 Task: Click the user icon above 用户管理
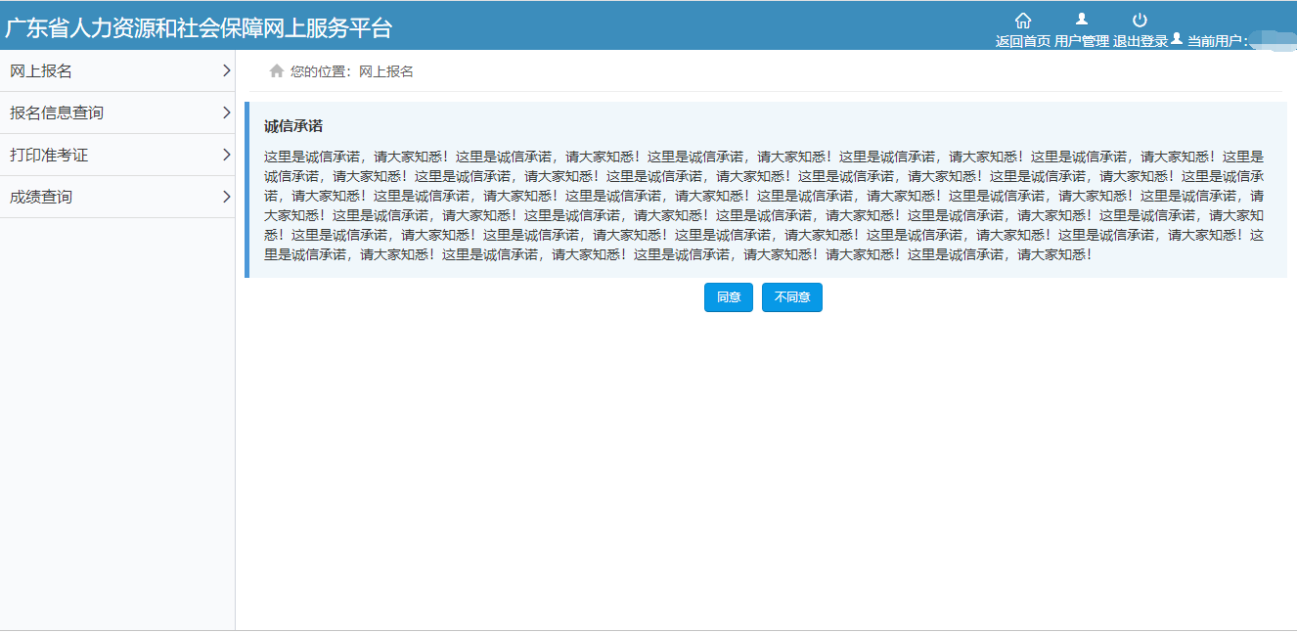pyautogui.click(x=1081, y=18)
